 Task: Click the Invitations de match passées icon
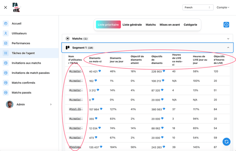[x=6, y=73]
